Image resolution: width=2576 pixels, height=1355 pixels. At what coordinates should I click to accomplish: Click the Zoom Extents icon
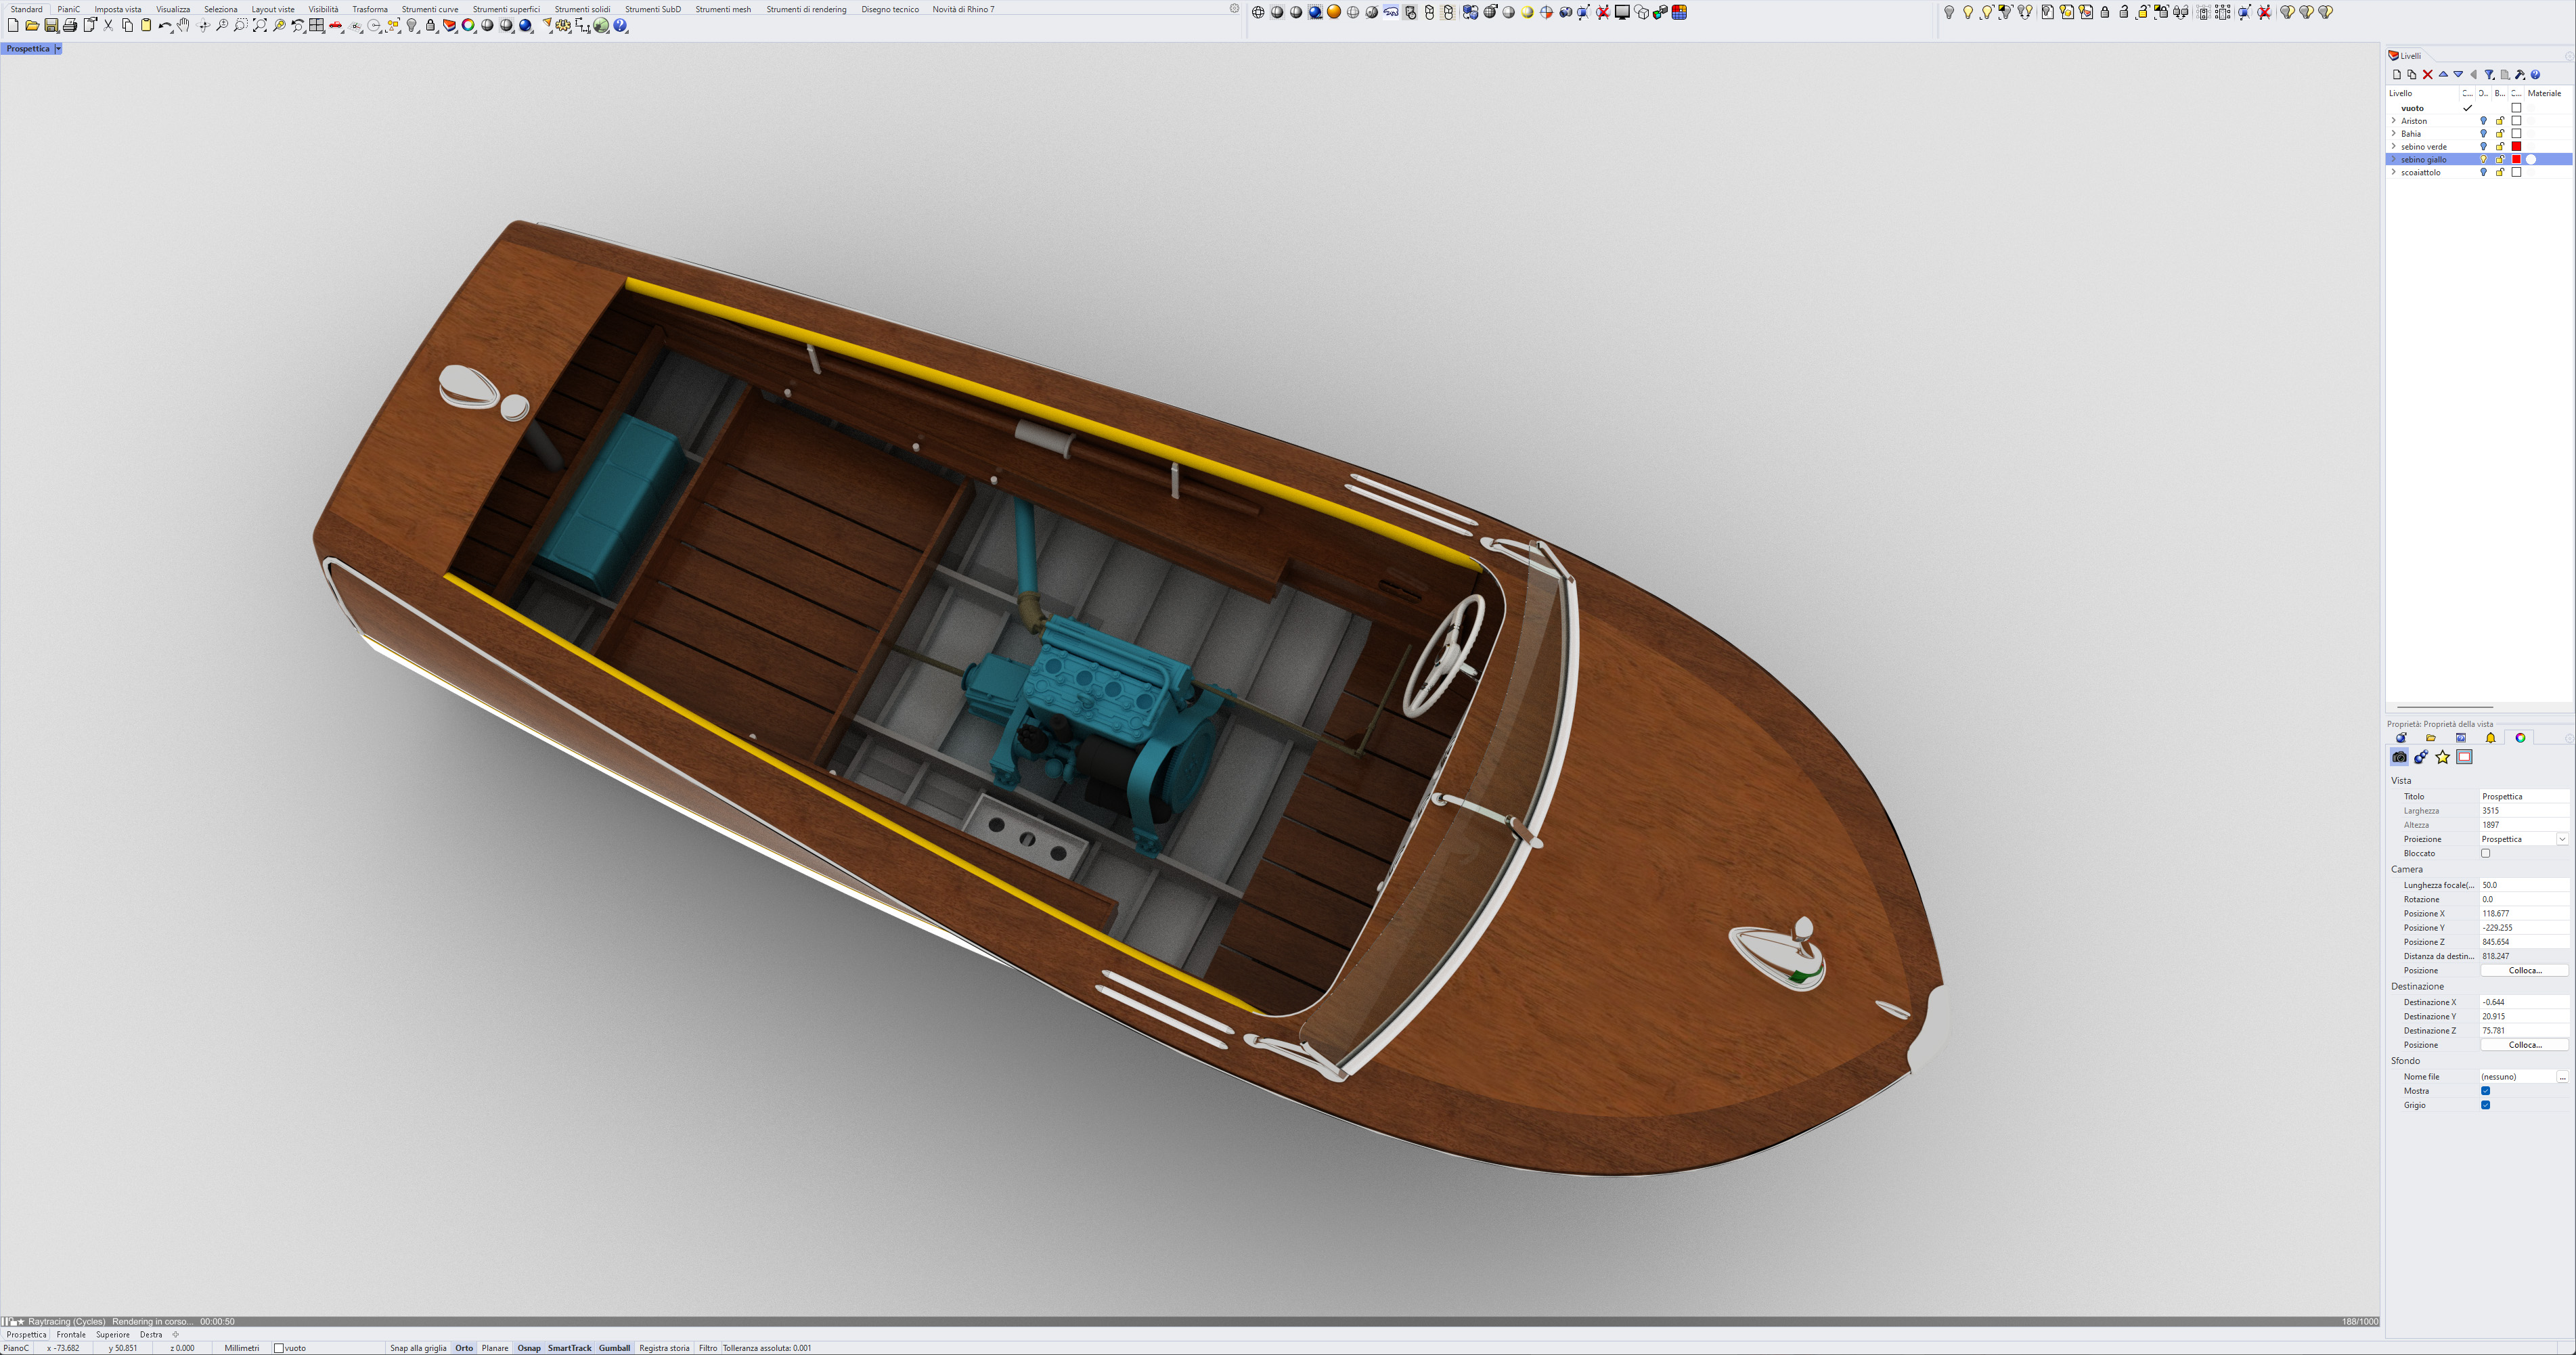point(260,26)
